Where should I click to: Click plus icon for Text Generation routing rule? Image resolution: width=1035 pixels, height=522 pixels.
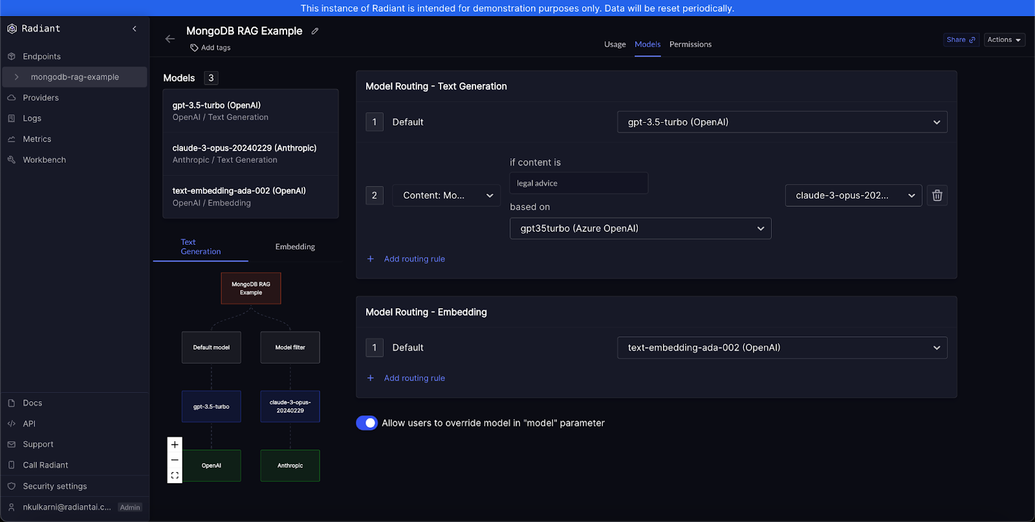pyautogui.click(x=371, y=259)
